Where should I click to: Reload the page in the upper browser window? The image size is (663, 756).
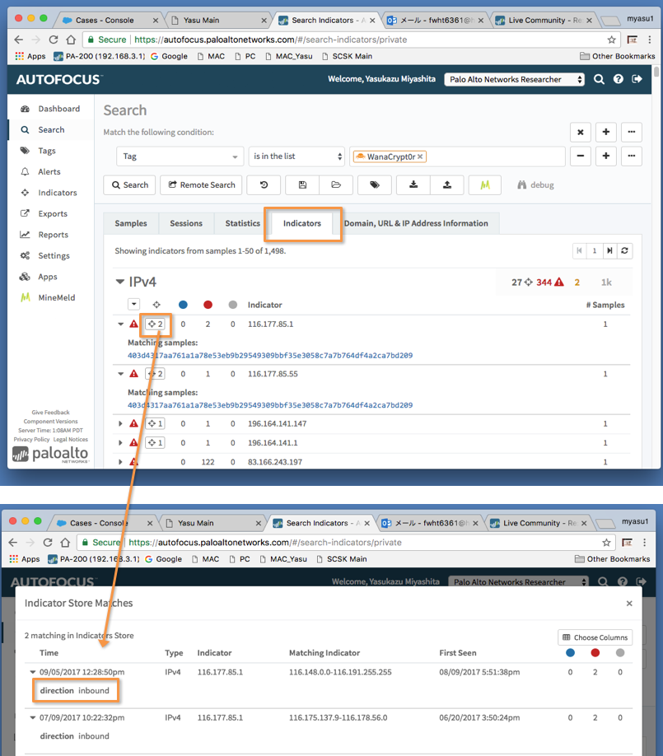pos(54,40)
